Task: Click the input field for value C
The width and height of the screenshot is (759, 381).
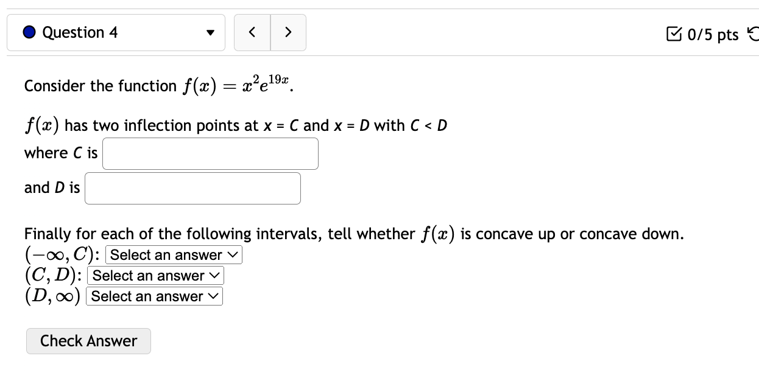Action: 210,153
